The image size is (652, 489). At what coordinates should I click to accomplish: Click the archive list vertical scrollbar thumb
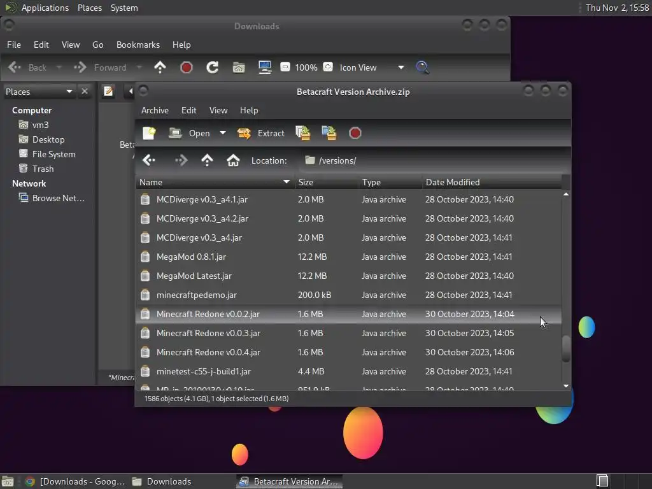click(x=566, y=348)
